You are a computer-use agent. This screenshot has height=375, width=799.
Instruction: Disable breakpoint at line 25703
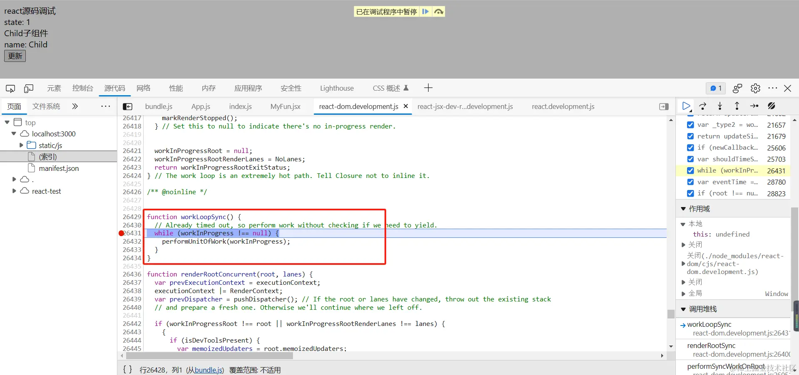tap(690, 159)
